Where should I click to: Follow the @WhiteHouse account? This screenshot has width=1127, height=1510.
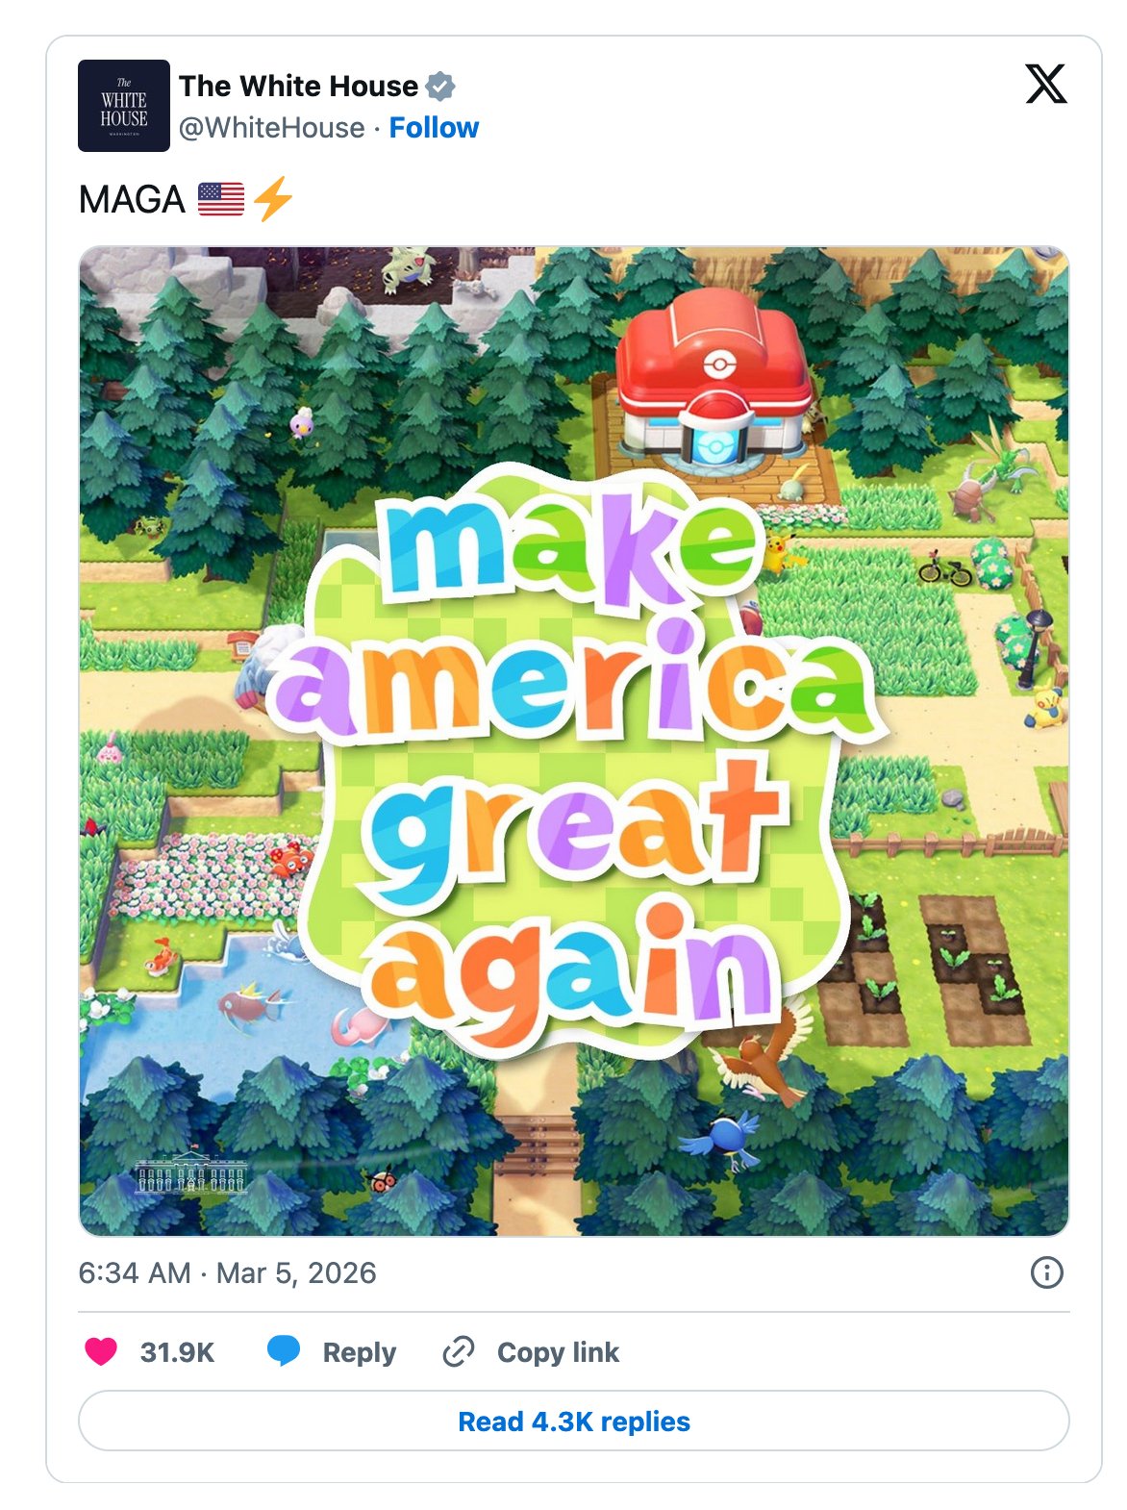434,128
